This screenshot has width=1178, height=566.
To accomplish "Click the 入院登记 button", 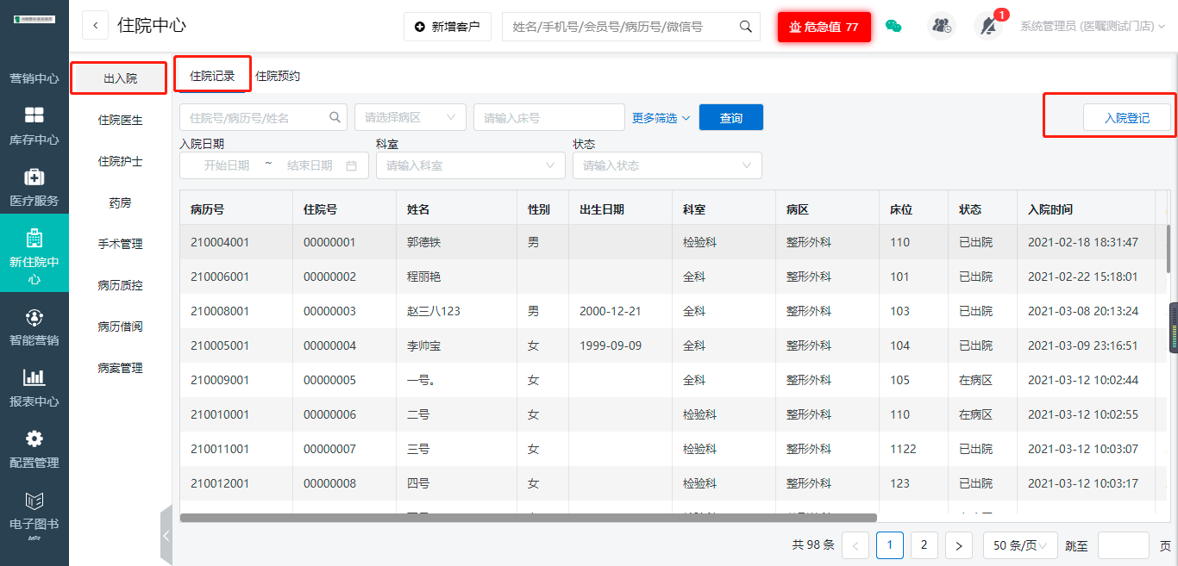I will [1127, 117].
